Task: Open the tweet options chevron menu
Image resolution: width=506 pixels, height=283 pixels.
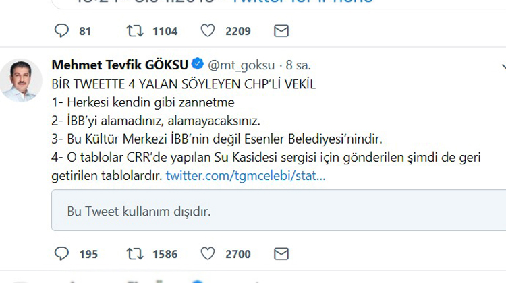Action: coord(503,66)
